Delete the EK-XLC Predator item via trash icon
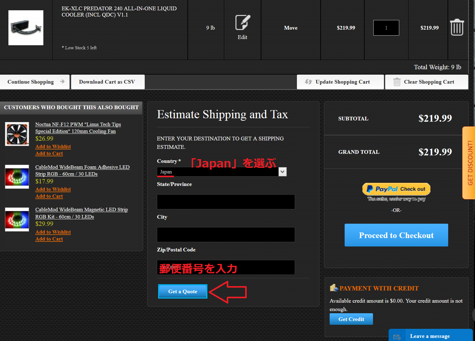Image resolution: width=475 pixels, height=341 pixels. click(457, 27)
